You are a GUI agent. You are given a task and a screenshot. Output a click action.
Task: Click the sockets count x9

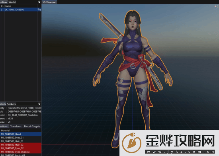coord(9,122)
